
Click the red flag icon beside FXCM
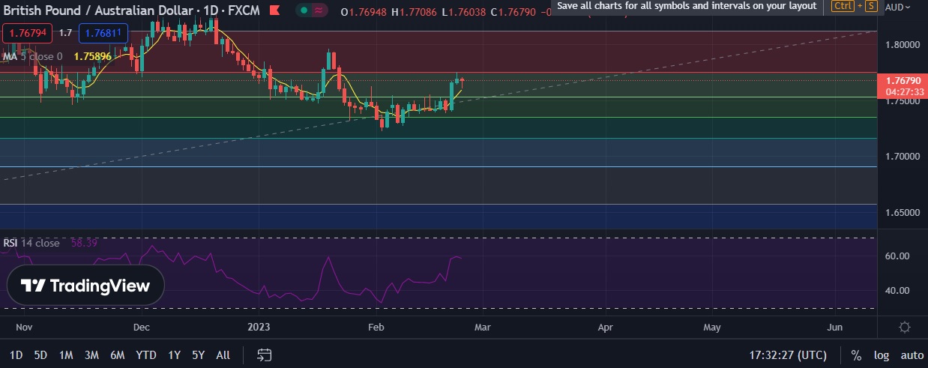click(276, 12)
